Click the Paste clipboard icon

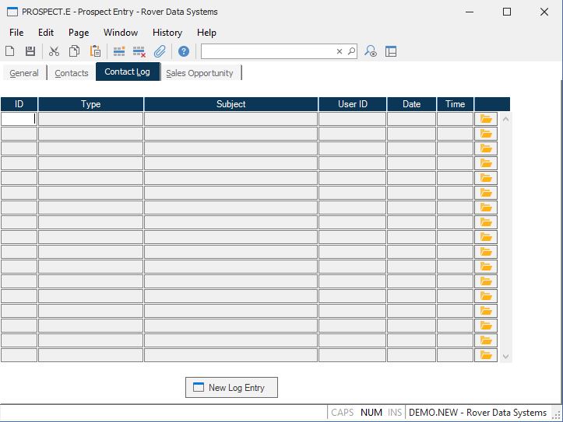coord(95,51)
